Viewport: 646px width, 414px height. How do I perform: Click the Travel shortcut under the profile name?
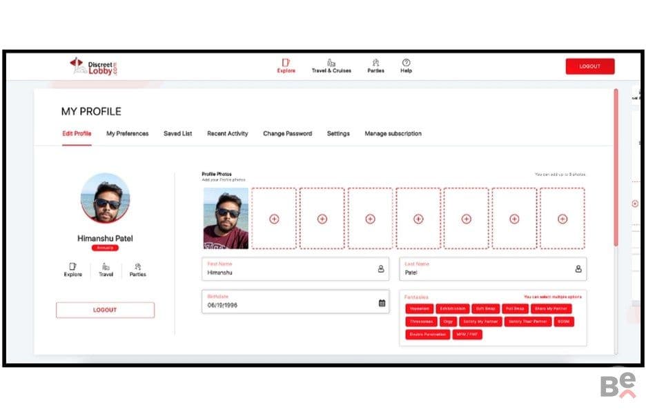[106, 270]
